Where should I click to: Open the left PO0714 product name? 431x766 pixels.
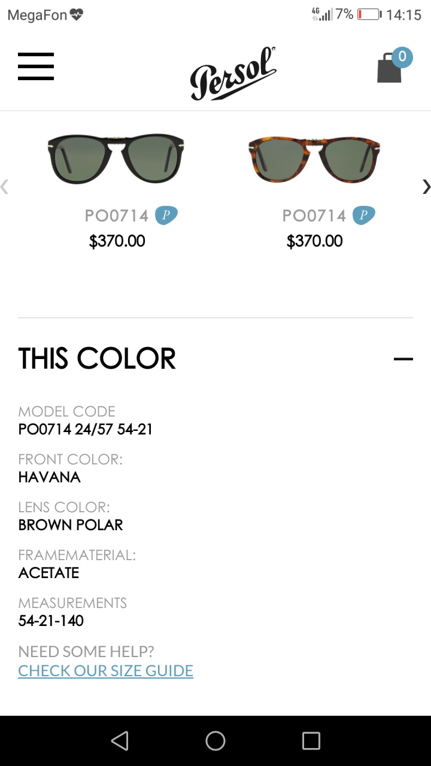tap(117, 215)
